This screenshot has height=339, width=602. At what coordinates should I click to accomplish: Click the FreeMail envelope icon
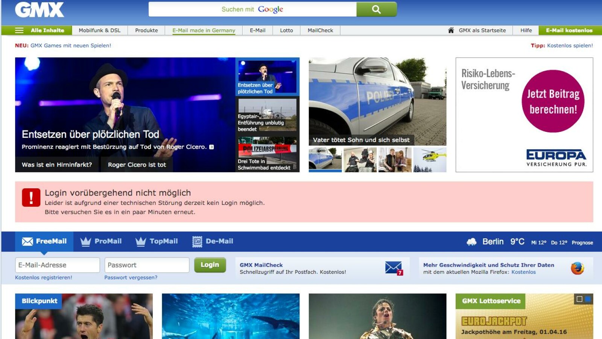click(27, 241)
